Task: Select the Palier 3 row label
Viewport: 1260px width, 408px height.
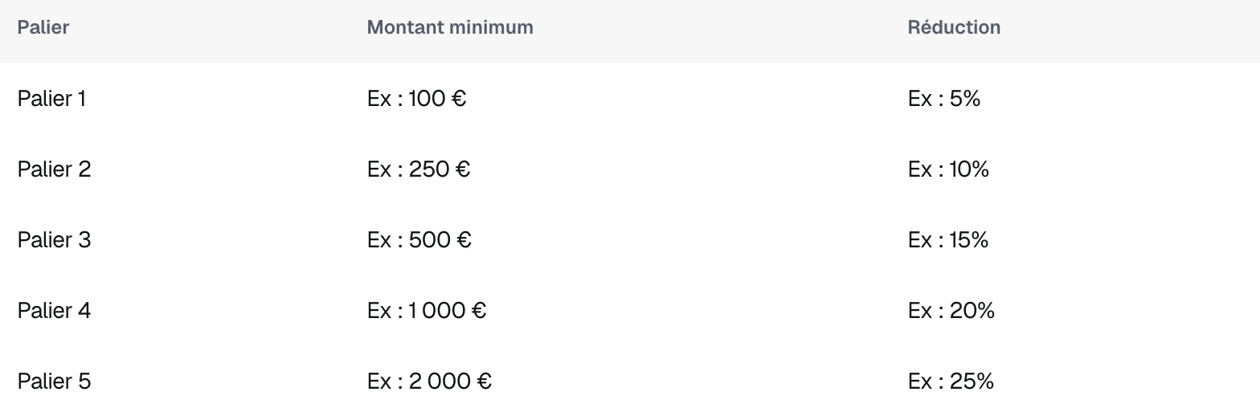Action: (54, 240)
